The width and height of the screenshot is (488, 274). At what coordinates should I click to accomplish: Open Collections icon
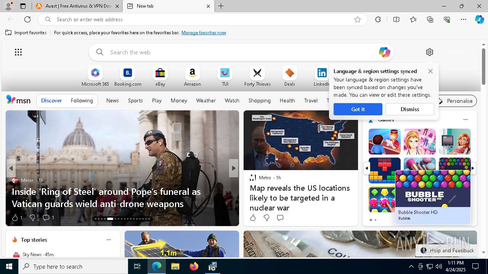tap(430, 19)
